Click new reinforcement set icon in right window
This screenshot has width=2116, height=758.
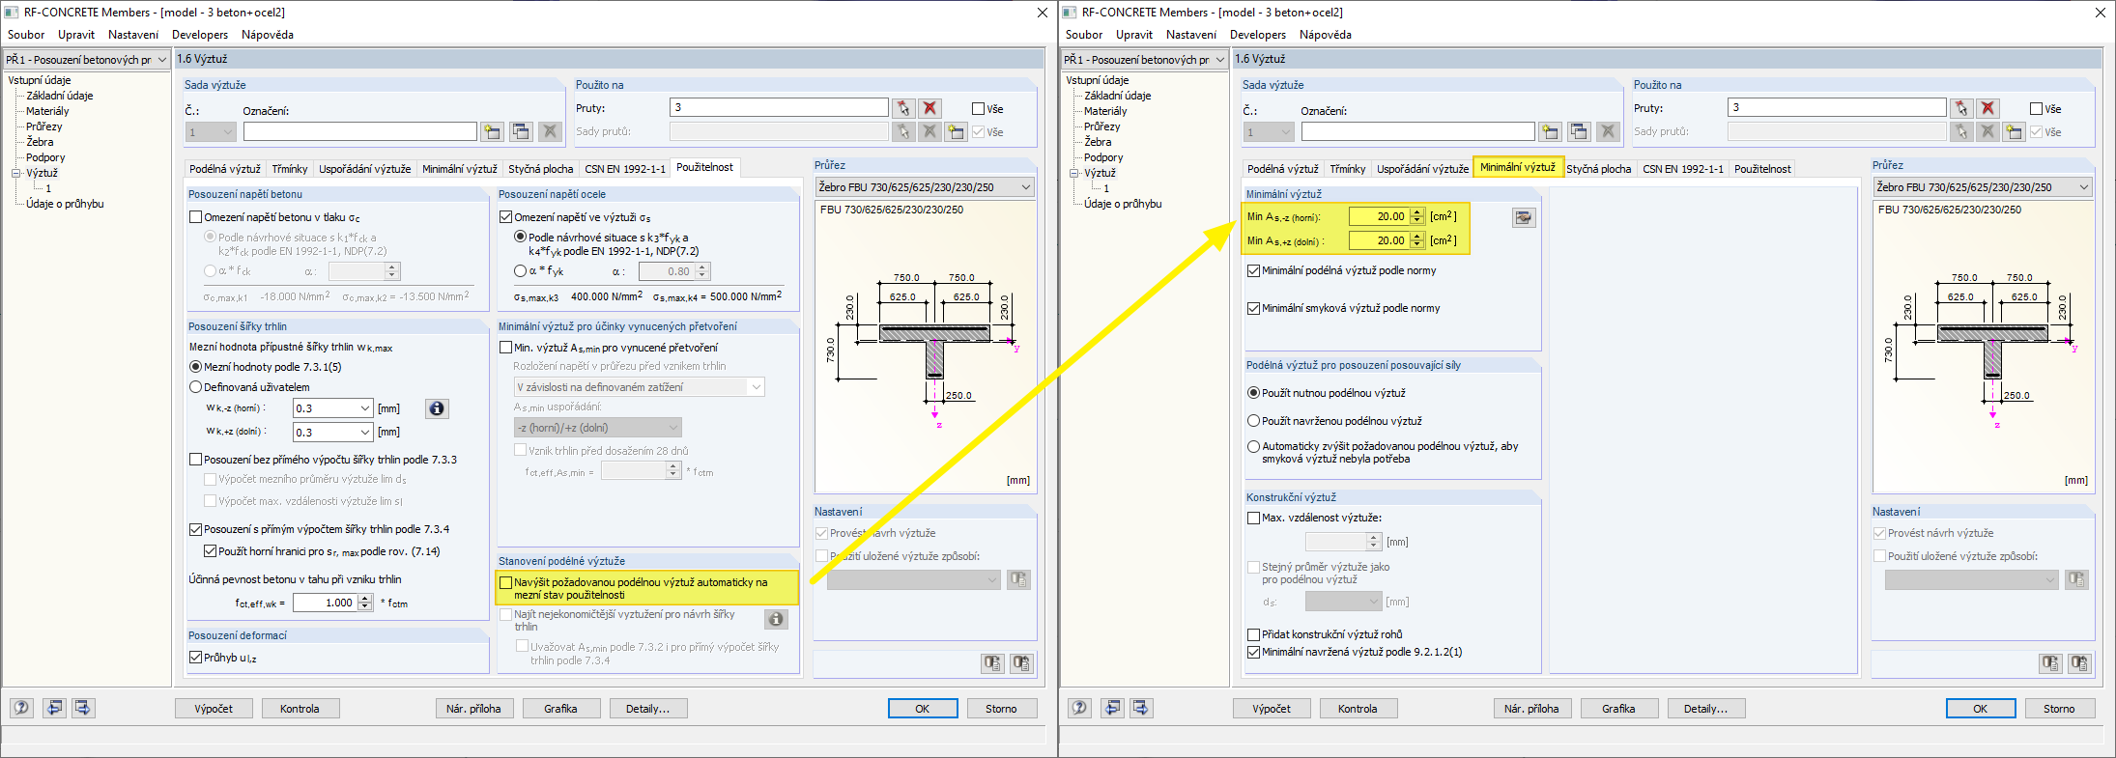click(1551, 131)
